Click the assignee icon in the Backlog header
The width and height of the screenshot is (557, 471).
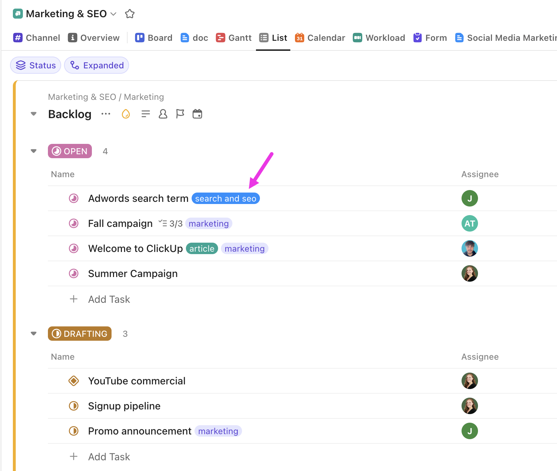pos(163,114)
